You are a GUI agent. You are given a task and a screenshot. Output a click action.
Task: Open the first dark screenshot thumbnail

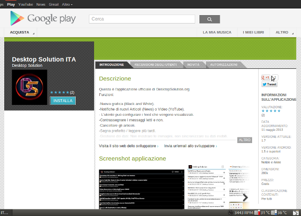[x=142, y=189]
